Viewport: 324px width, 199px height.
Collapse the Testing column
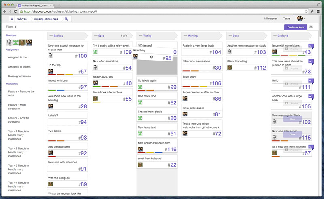pos(141,36)
